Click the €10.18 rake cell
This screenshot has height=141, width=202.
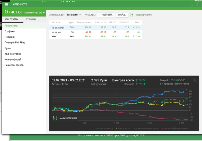click(136, 28)
